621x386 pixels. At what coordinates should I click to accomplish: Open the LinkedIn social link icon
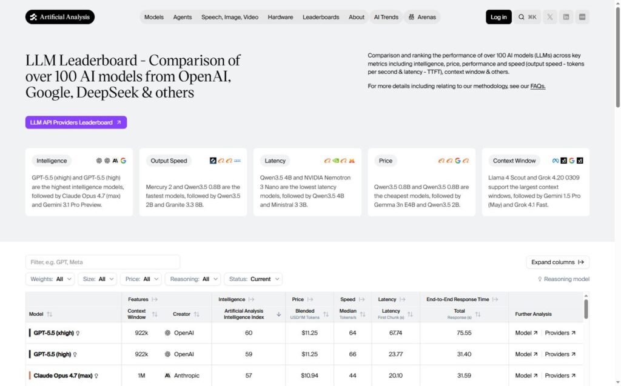(x=566, y=17)
